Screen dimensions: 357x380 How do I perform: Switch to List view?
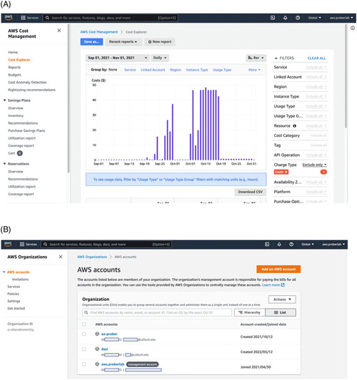tap(281, 312)
